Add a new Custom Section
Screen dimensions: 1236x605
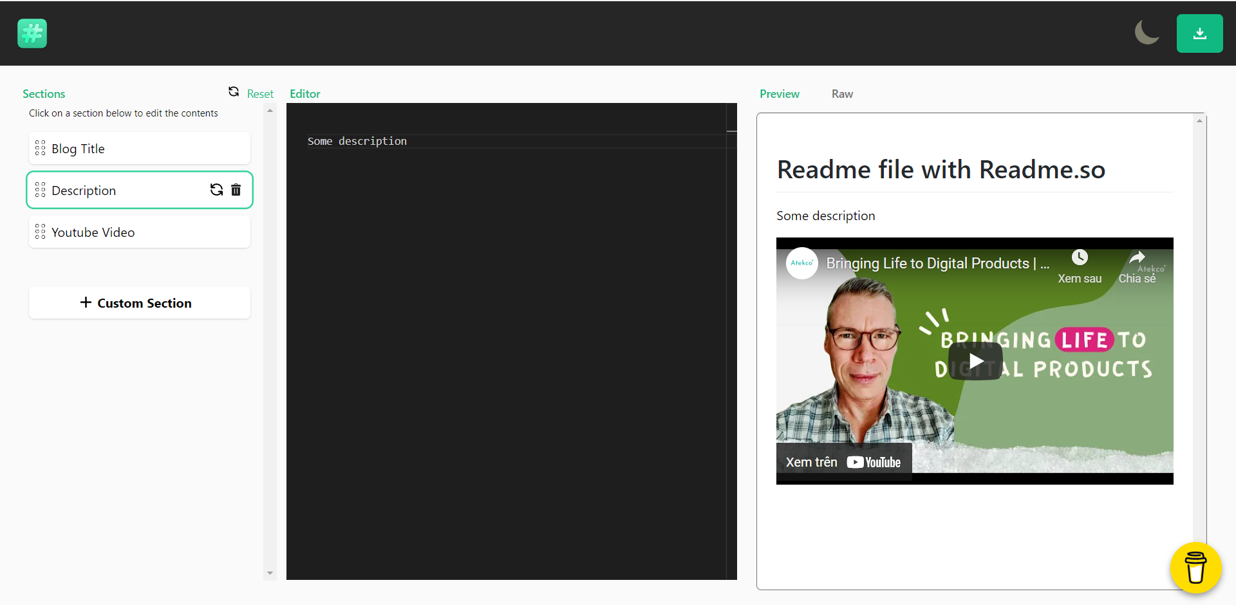click(x=140, y=303)
